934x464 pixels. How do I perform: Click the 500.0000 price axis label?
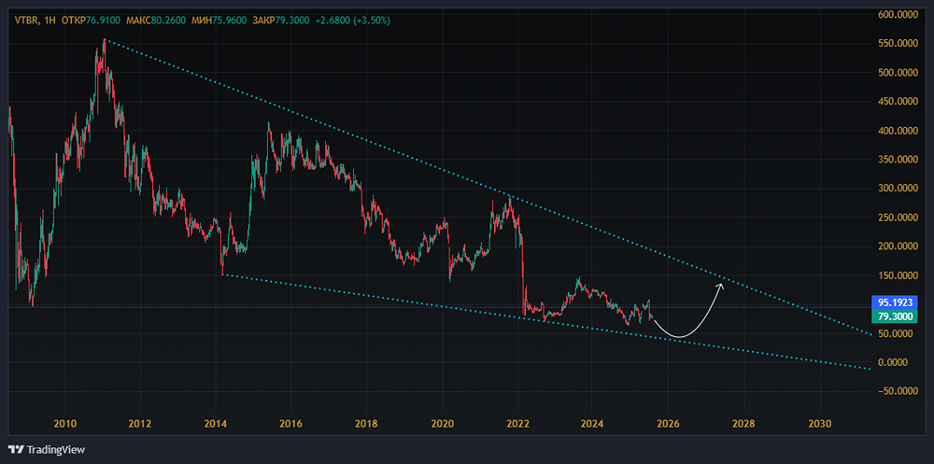[897, 73]
